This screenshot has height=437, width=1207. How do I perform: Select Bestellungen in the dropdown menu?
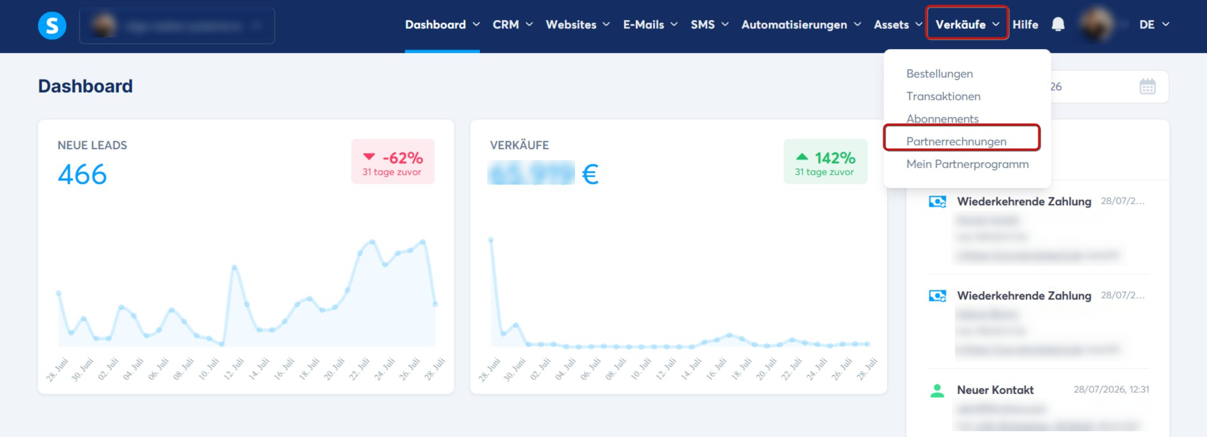point(939,74)
